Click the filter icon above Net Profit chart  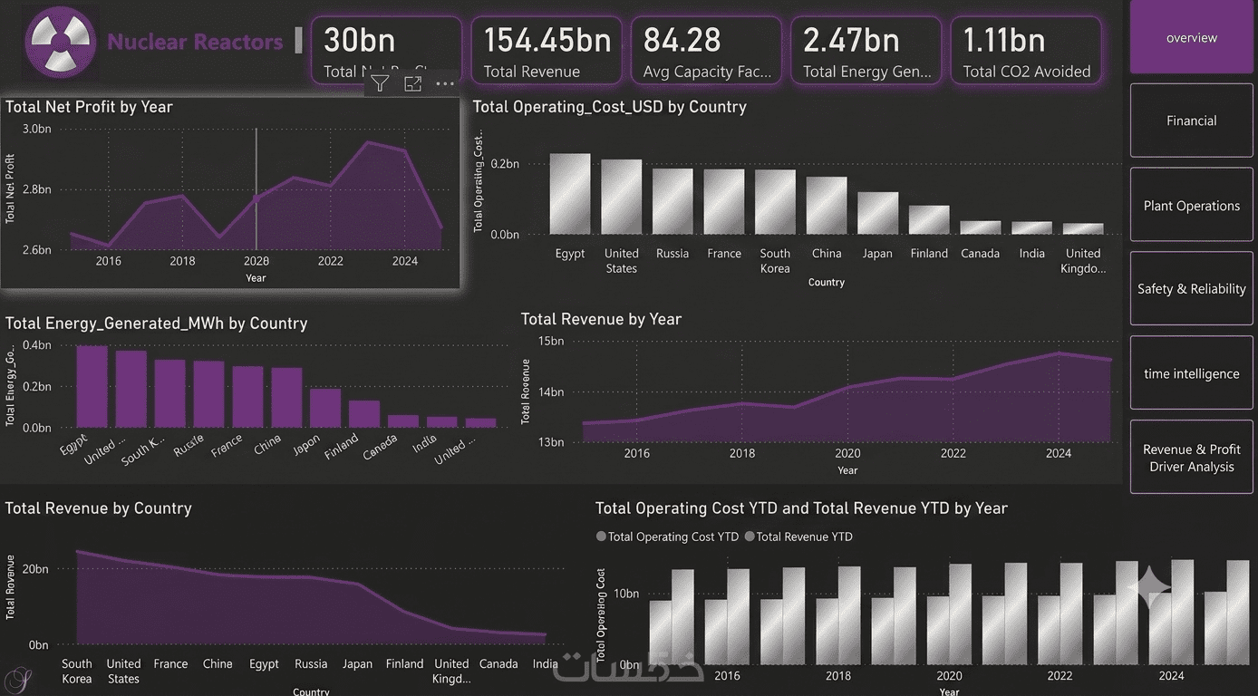pyautogui.click(x=380, y=84)
